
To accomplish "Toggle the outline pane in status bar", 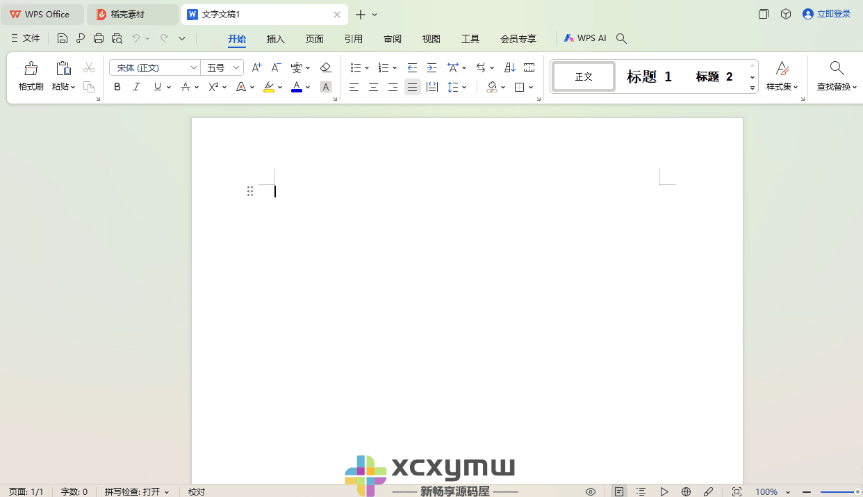I will [x=640, y=491].
